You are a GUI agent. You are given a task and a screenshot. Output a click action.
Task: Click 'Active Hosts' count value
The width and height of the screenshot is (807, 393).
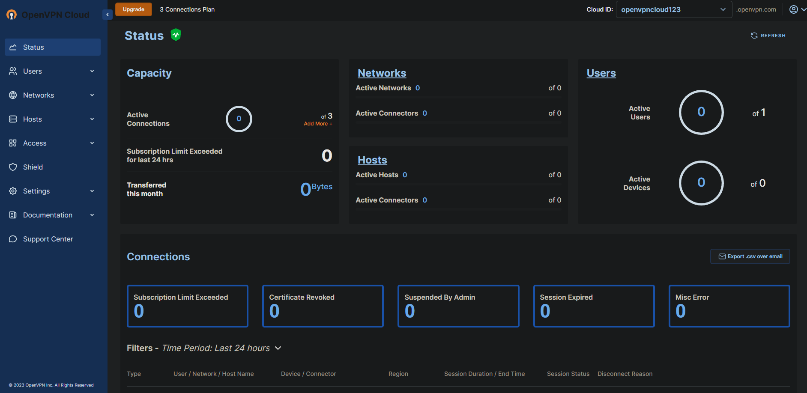405,175
